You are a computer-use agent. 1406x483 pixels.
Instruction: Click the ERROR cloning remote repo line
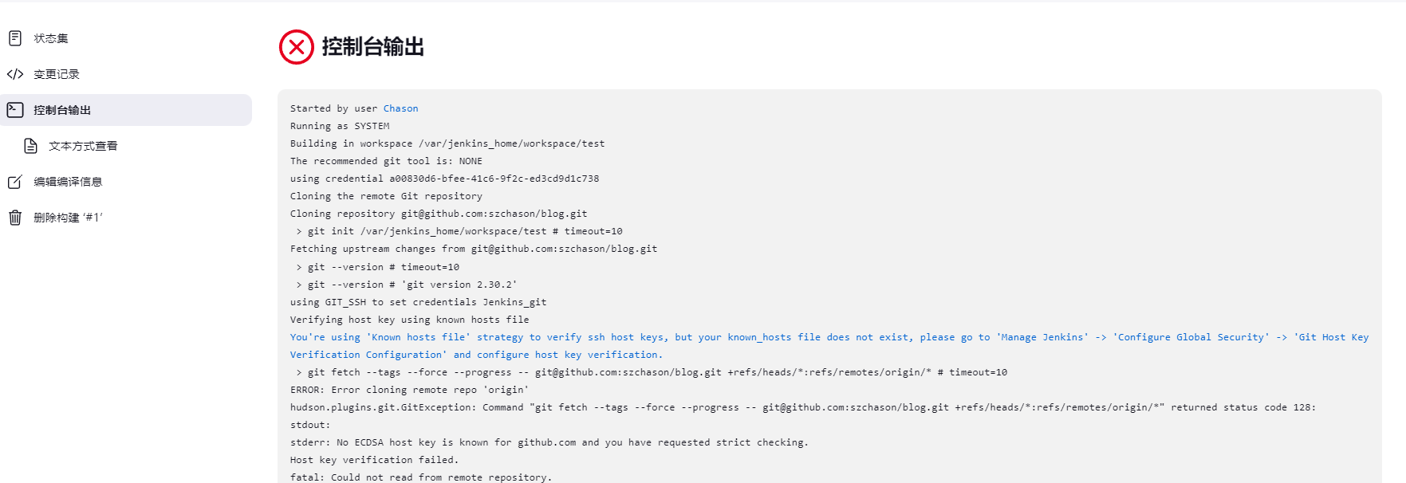pos(409,390)
